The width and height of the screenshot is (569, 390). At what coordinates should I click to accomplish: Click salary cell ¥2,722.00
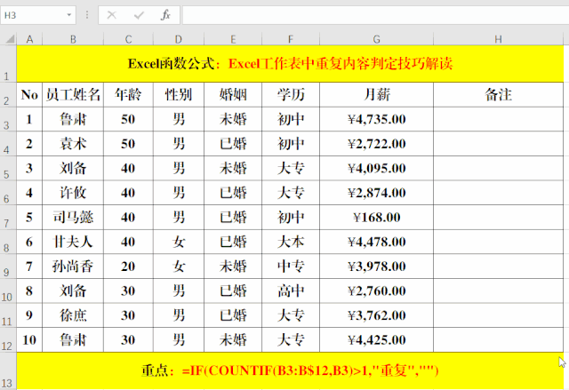376,144
